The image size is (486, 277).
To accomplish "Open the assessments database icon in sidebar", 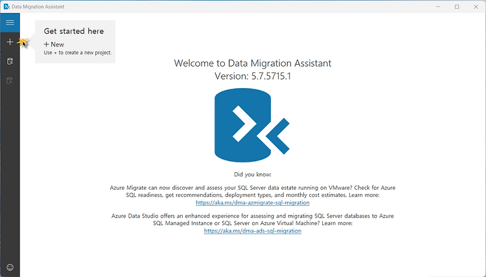I will click(10, 61).
